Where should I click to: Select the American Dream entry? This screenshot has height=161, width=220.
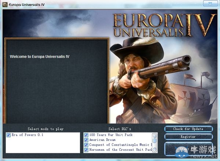(x=102, y=140)
